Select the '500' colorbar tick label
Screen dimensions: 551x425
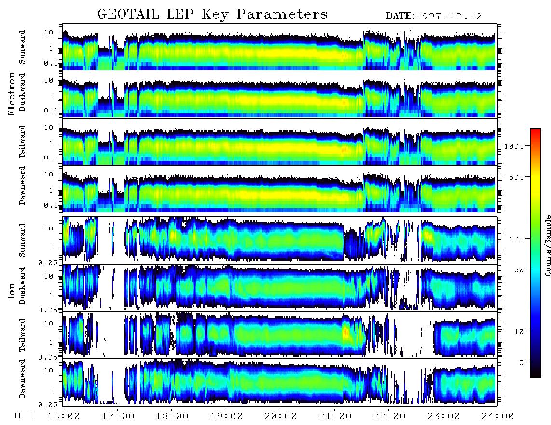click(516, 177)
